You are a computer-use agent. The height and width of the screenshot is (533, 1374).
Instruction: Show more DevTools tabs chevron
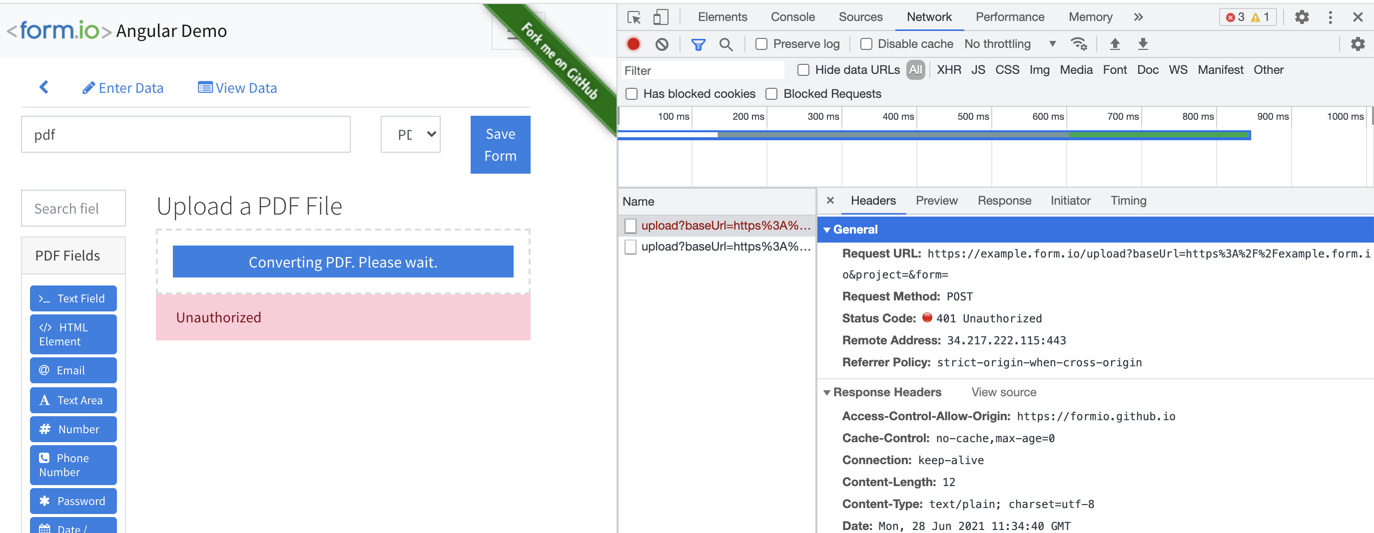click(x=1138, y=17)
